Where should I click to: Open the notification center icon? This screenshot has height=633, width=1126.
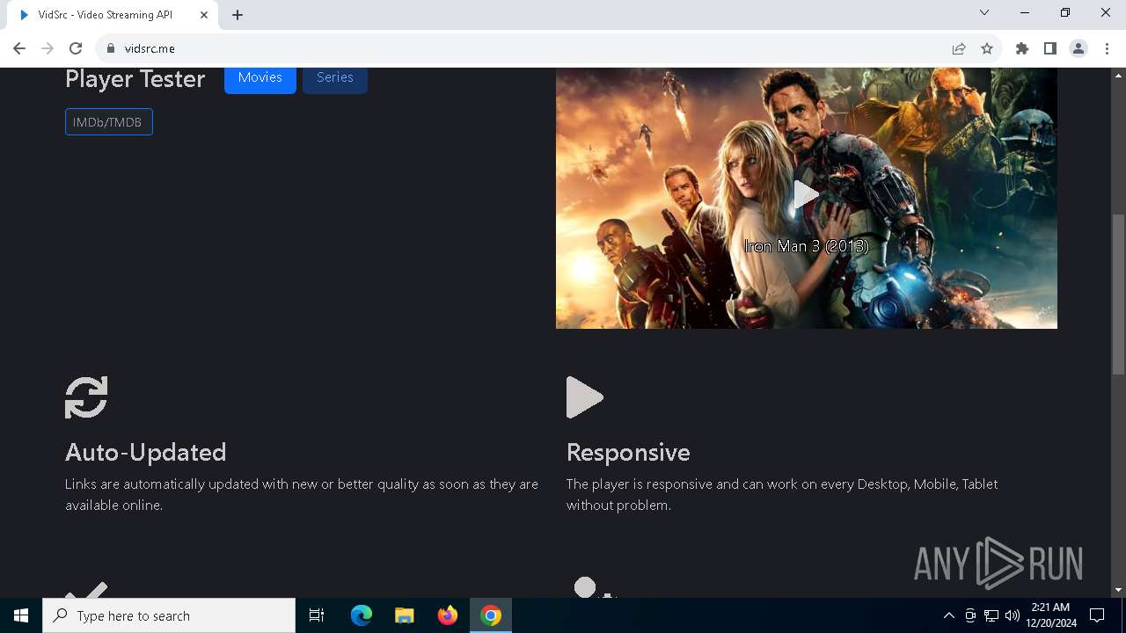pos(1097,615)
